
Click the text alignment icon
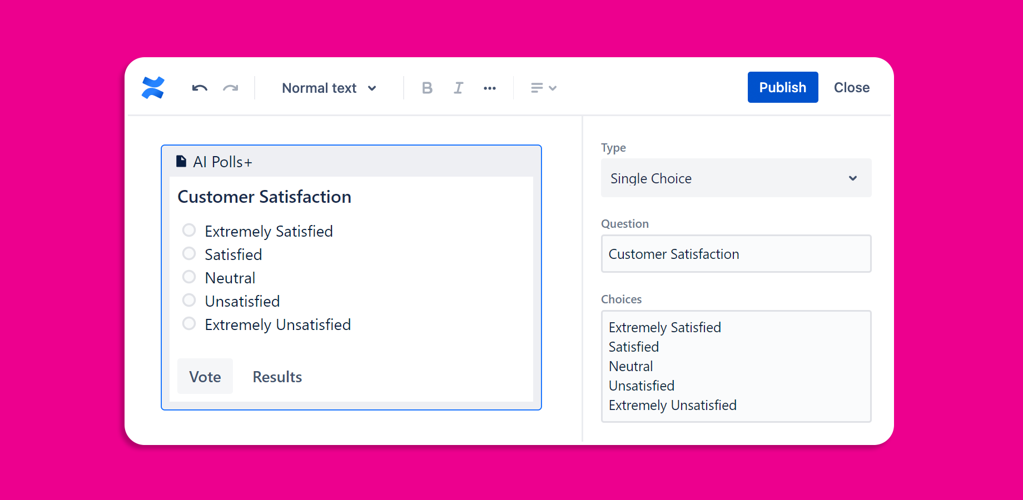pos(537,88)
